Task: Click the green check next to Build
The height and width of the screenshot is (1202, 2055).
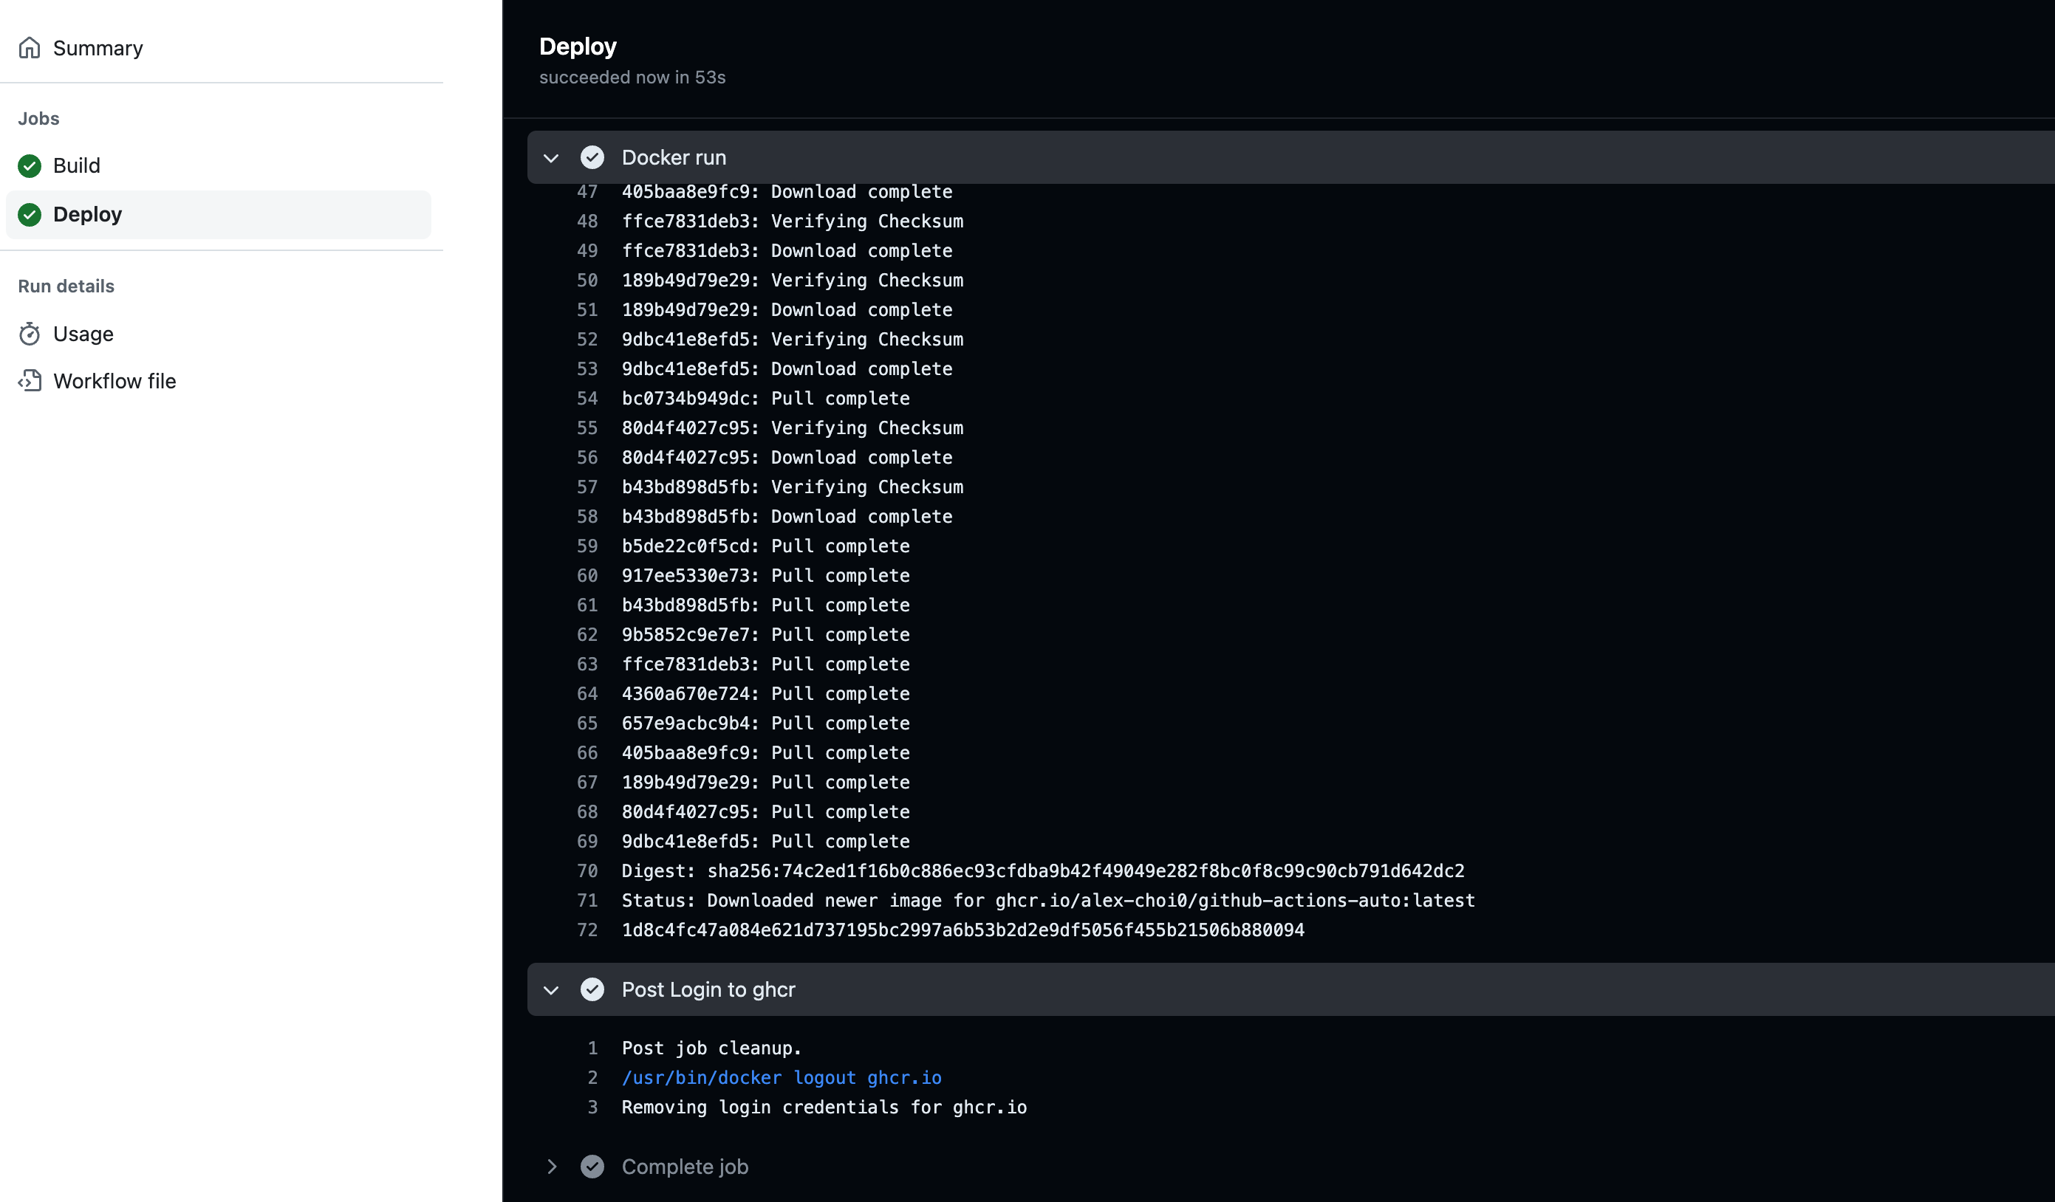Action: click(x=30, y=165)
